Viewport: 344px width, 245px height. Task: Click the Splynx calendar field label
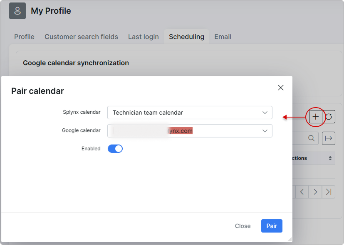coord(82,112)
